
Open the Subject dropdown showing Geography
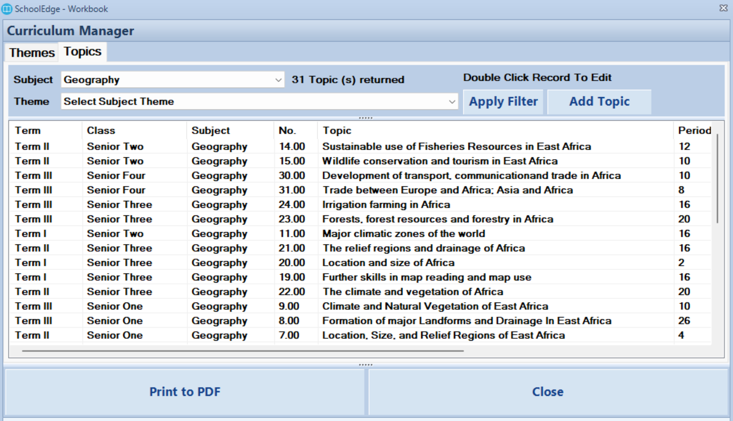[278, 80]
